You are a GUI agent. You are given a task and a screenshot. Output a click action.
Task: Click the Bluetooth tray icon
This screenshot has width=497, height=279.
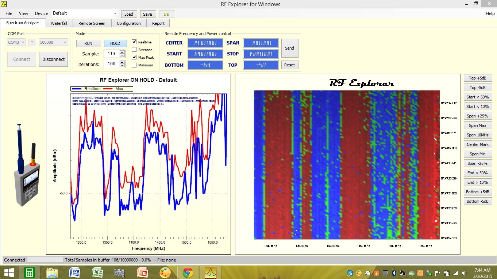(x=394, y=273)
